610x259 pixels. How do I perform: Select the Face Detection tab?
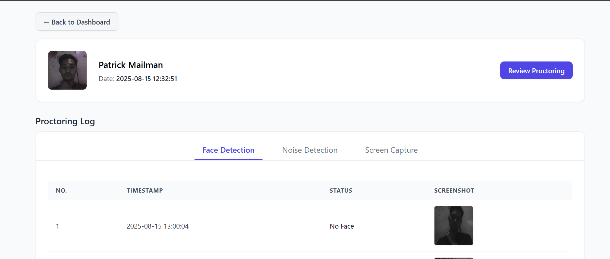pos(228,150)
